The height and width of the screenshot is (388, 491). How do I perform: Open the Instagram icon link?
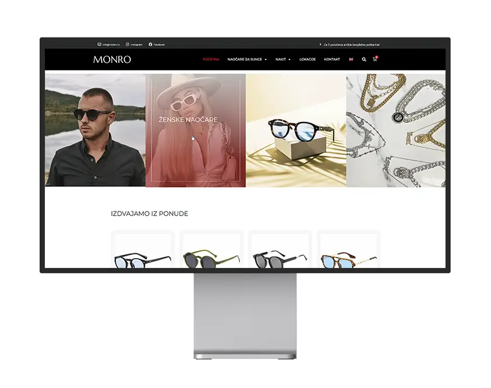pyautogui.click(x=128, y=44)
